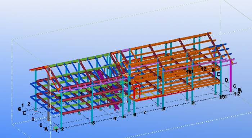Click grid label D on the left end
Screen dimensions: 252x138
click(x=33, y=119)
